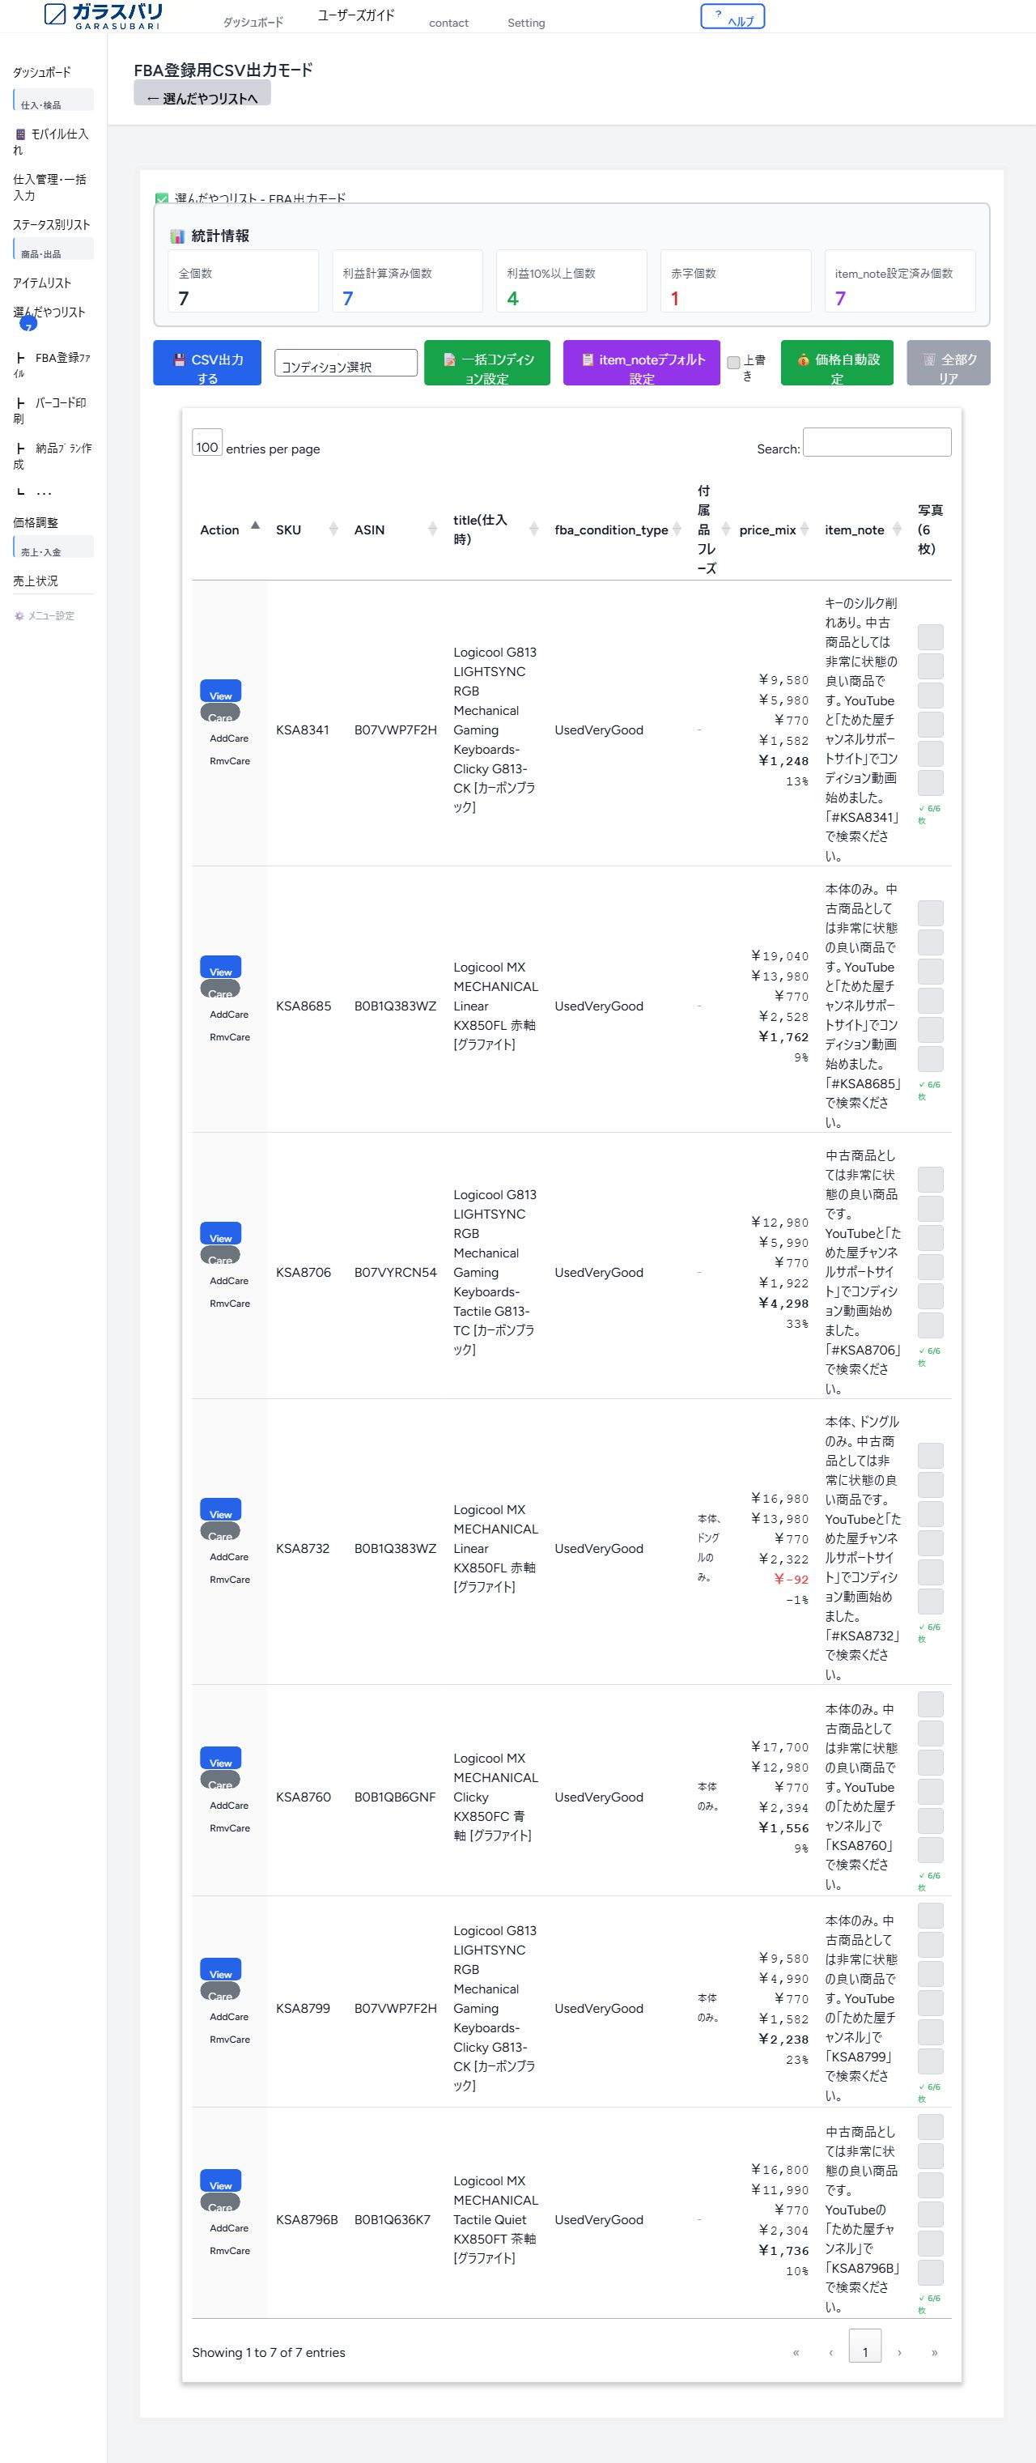Click View for SKU KSA8341

click(x=221, y=691)
